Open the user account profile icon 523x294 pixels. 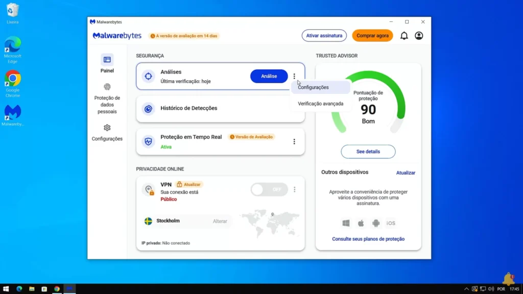419,36
